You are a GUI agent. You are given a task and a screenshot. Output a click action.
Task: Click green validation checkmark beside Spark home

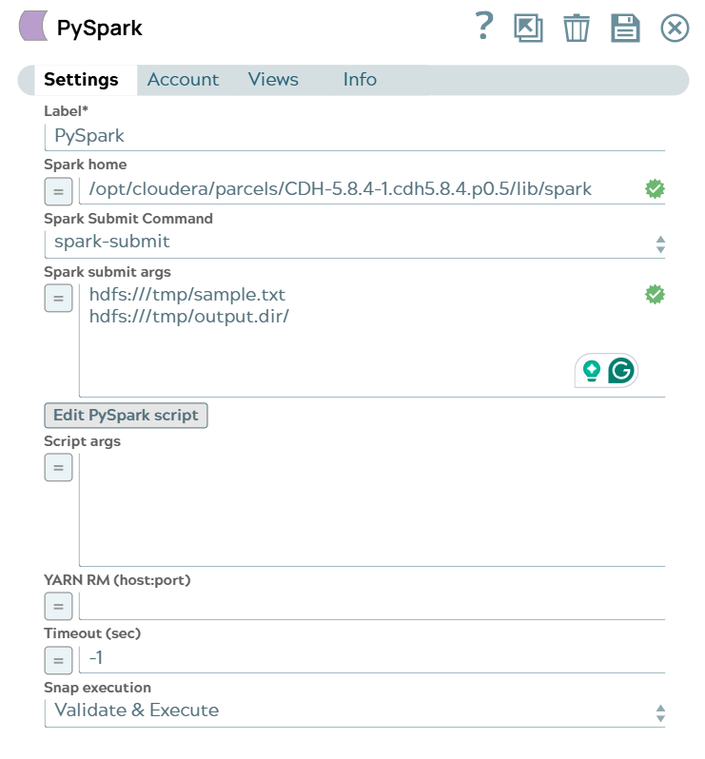coord(655,188)
